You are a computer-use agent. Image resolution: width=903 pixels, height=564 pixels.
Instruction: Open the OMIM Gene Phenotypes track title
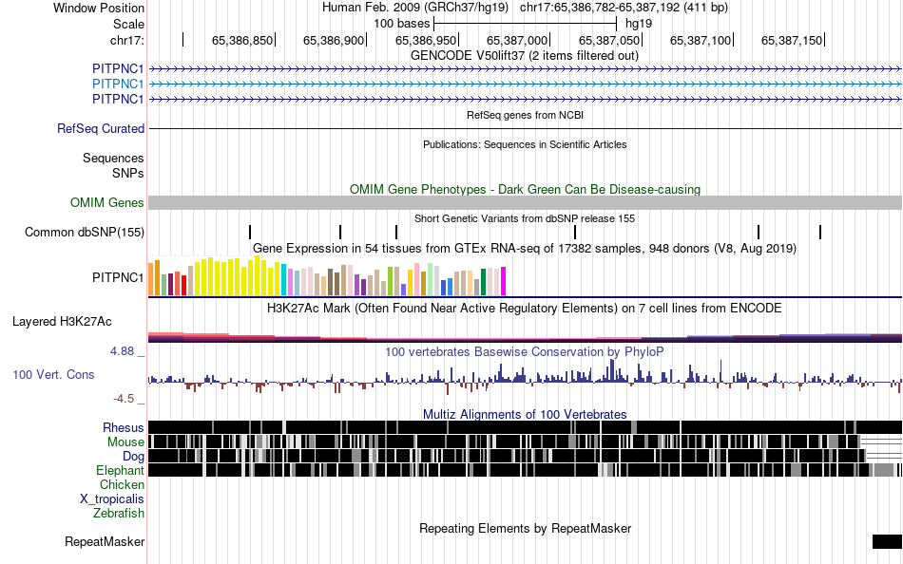[525, 189]
